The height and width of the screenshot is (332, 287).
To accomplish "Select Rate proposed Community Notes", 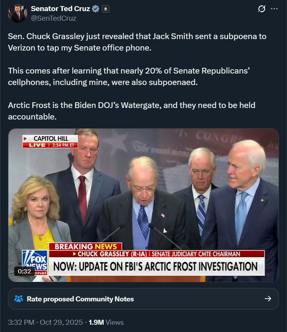I will (80, 299).
